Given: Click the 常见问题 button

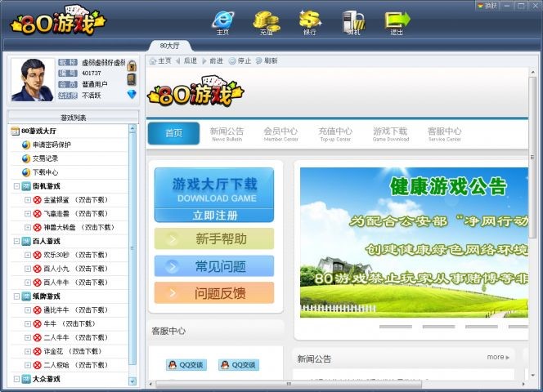Looking at the screenshot, I should [214, 266].
